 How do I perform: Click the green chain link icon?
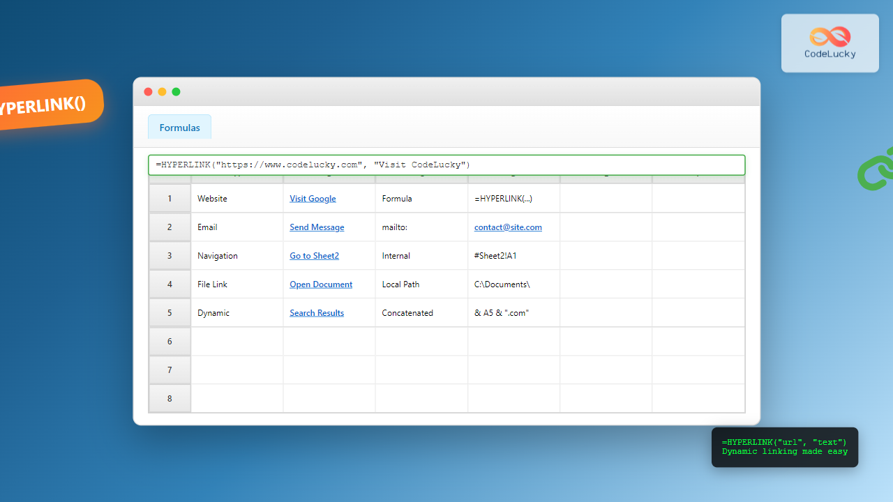tap(876, 169)
